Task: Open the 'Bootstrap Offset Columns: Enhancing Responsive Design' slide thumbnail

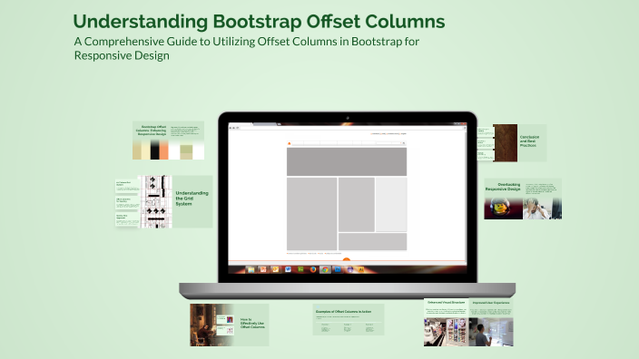Action: [x=168, y=140]
